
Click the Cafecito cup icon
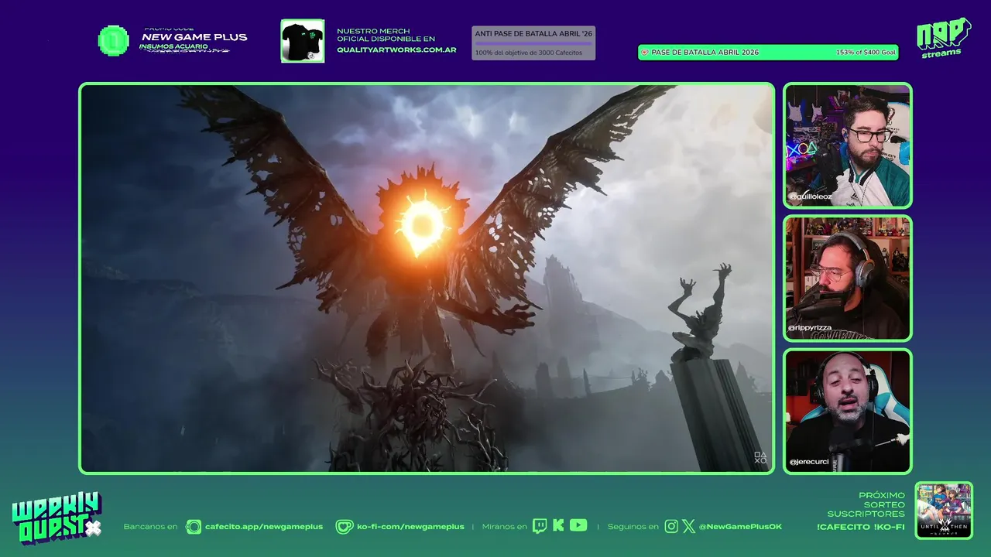(194, 527)
